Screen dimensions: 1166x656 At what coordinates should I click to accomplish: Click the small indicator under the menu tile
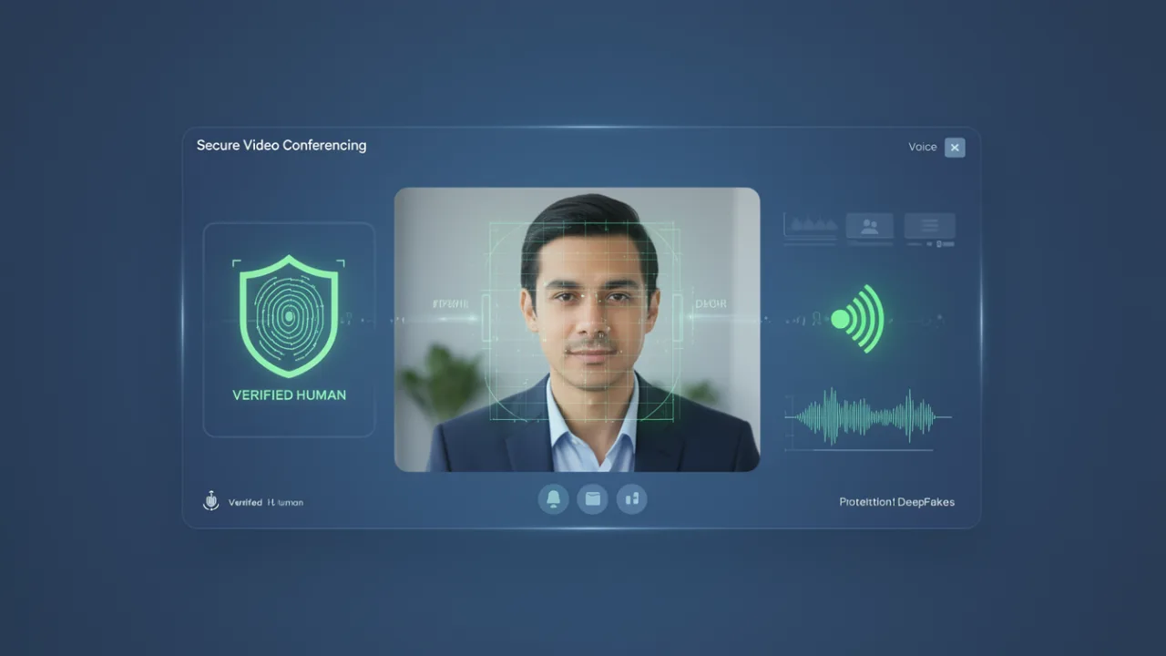coord(929,244)
